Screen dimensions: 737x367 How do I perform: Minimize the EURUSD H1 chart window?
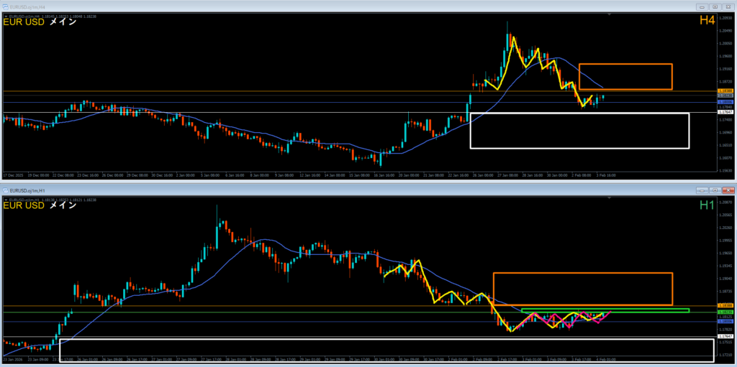(x=702, y=190)
